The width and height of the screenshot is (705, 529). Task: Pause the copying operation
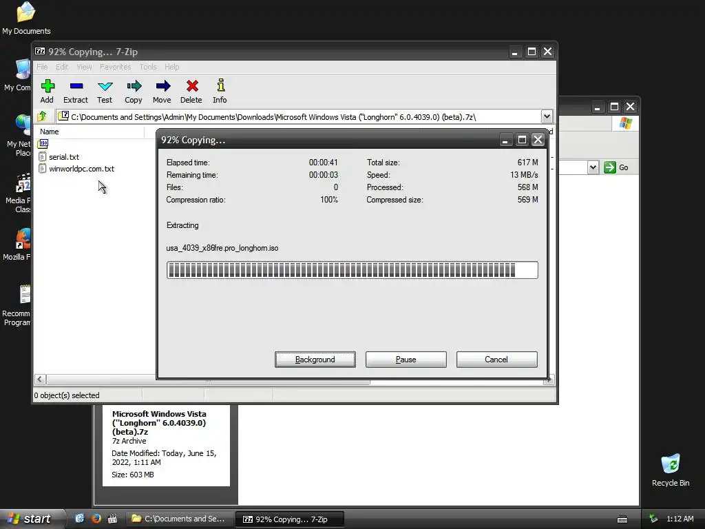click(406, 360)
